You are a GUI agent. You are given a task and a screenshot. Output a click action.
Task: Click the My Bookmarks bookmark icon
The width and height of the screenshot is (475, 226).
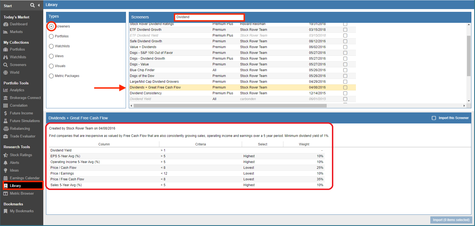[x=6, y=211]
